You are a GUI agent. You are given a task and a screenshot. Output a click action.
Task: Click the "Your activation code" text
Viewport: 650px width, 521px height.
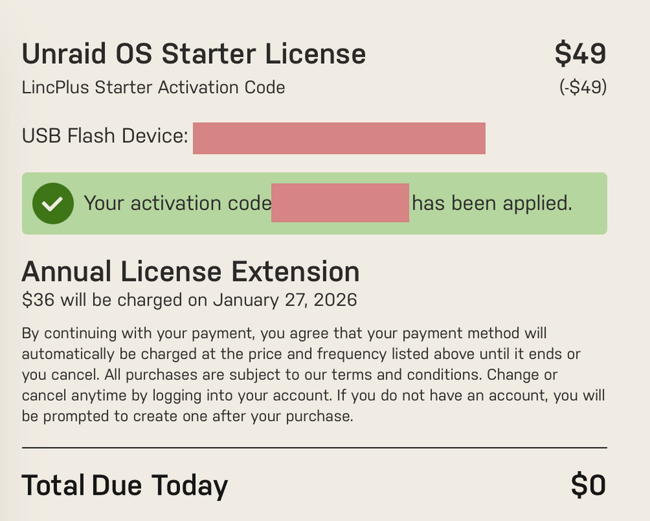point(177,204)
